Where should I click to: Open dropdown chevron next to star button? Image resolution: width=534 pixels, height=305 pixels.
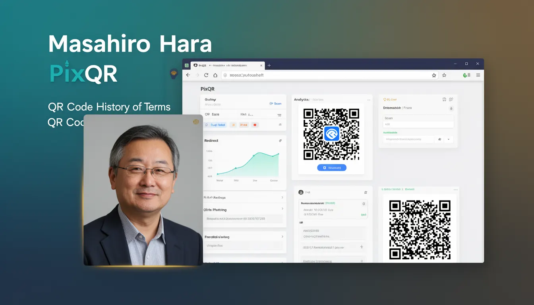point(449,139)
